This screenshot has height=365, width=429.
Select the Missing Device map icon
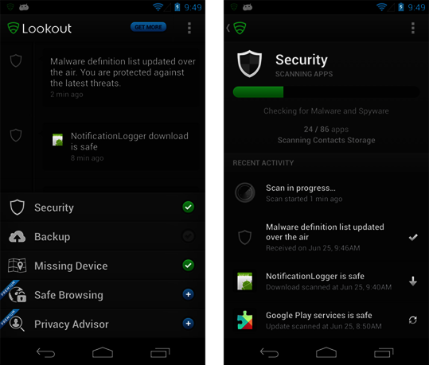tap(17, 266)
